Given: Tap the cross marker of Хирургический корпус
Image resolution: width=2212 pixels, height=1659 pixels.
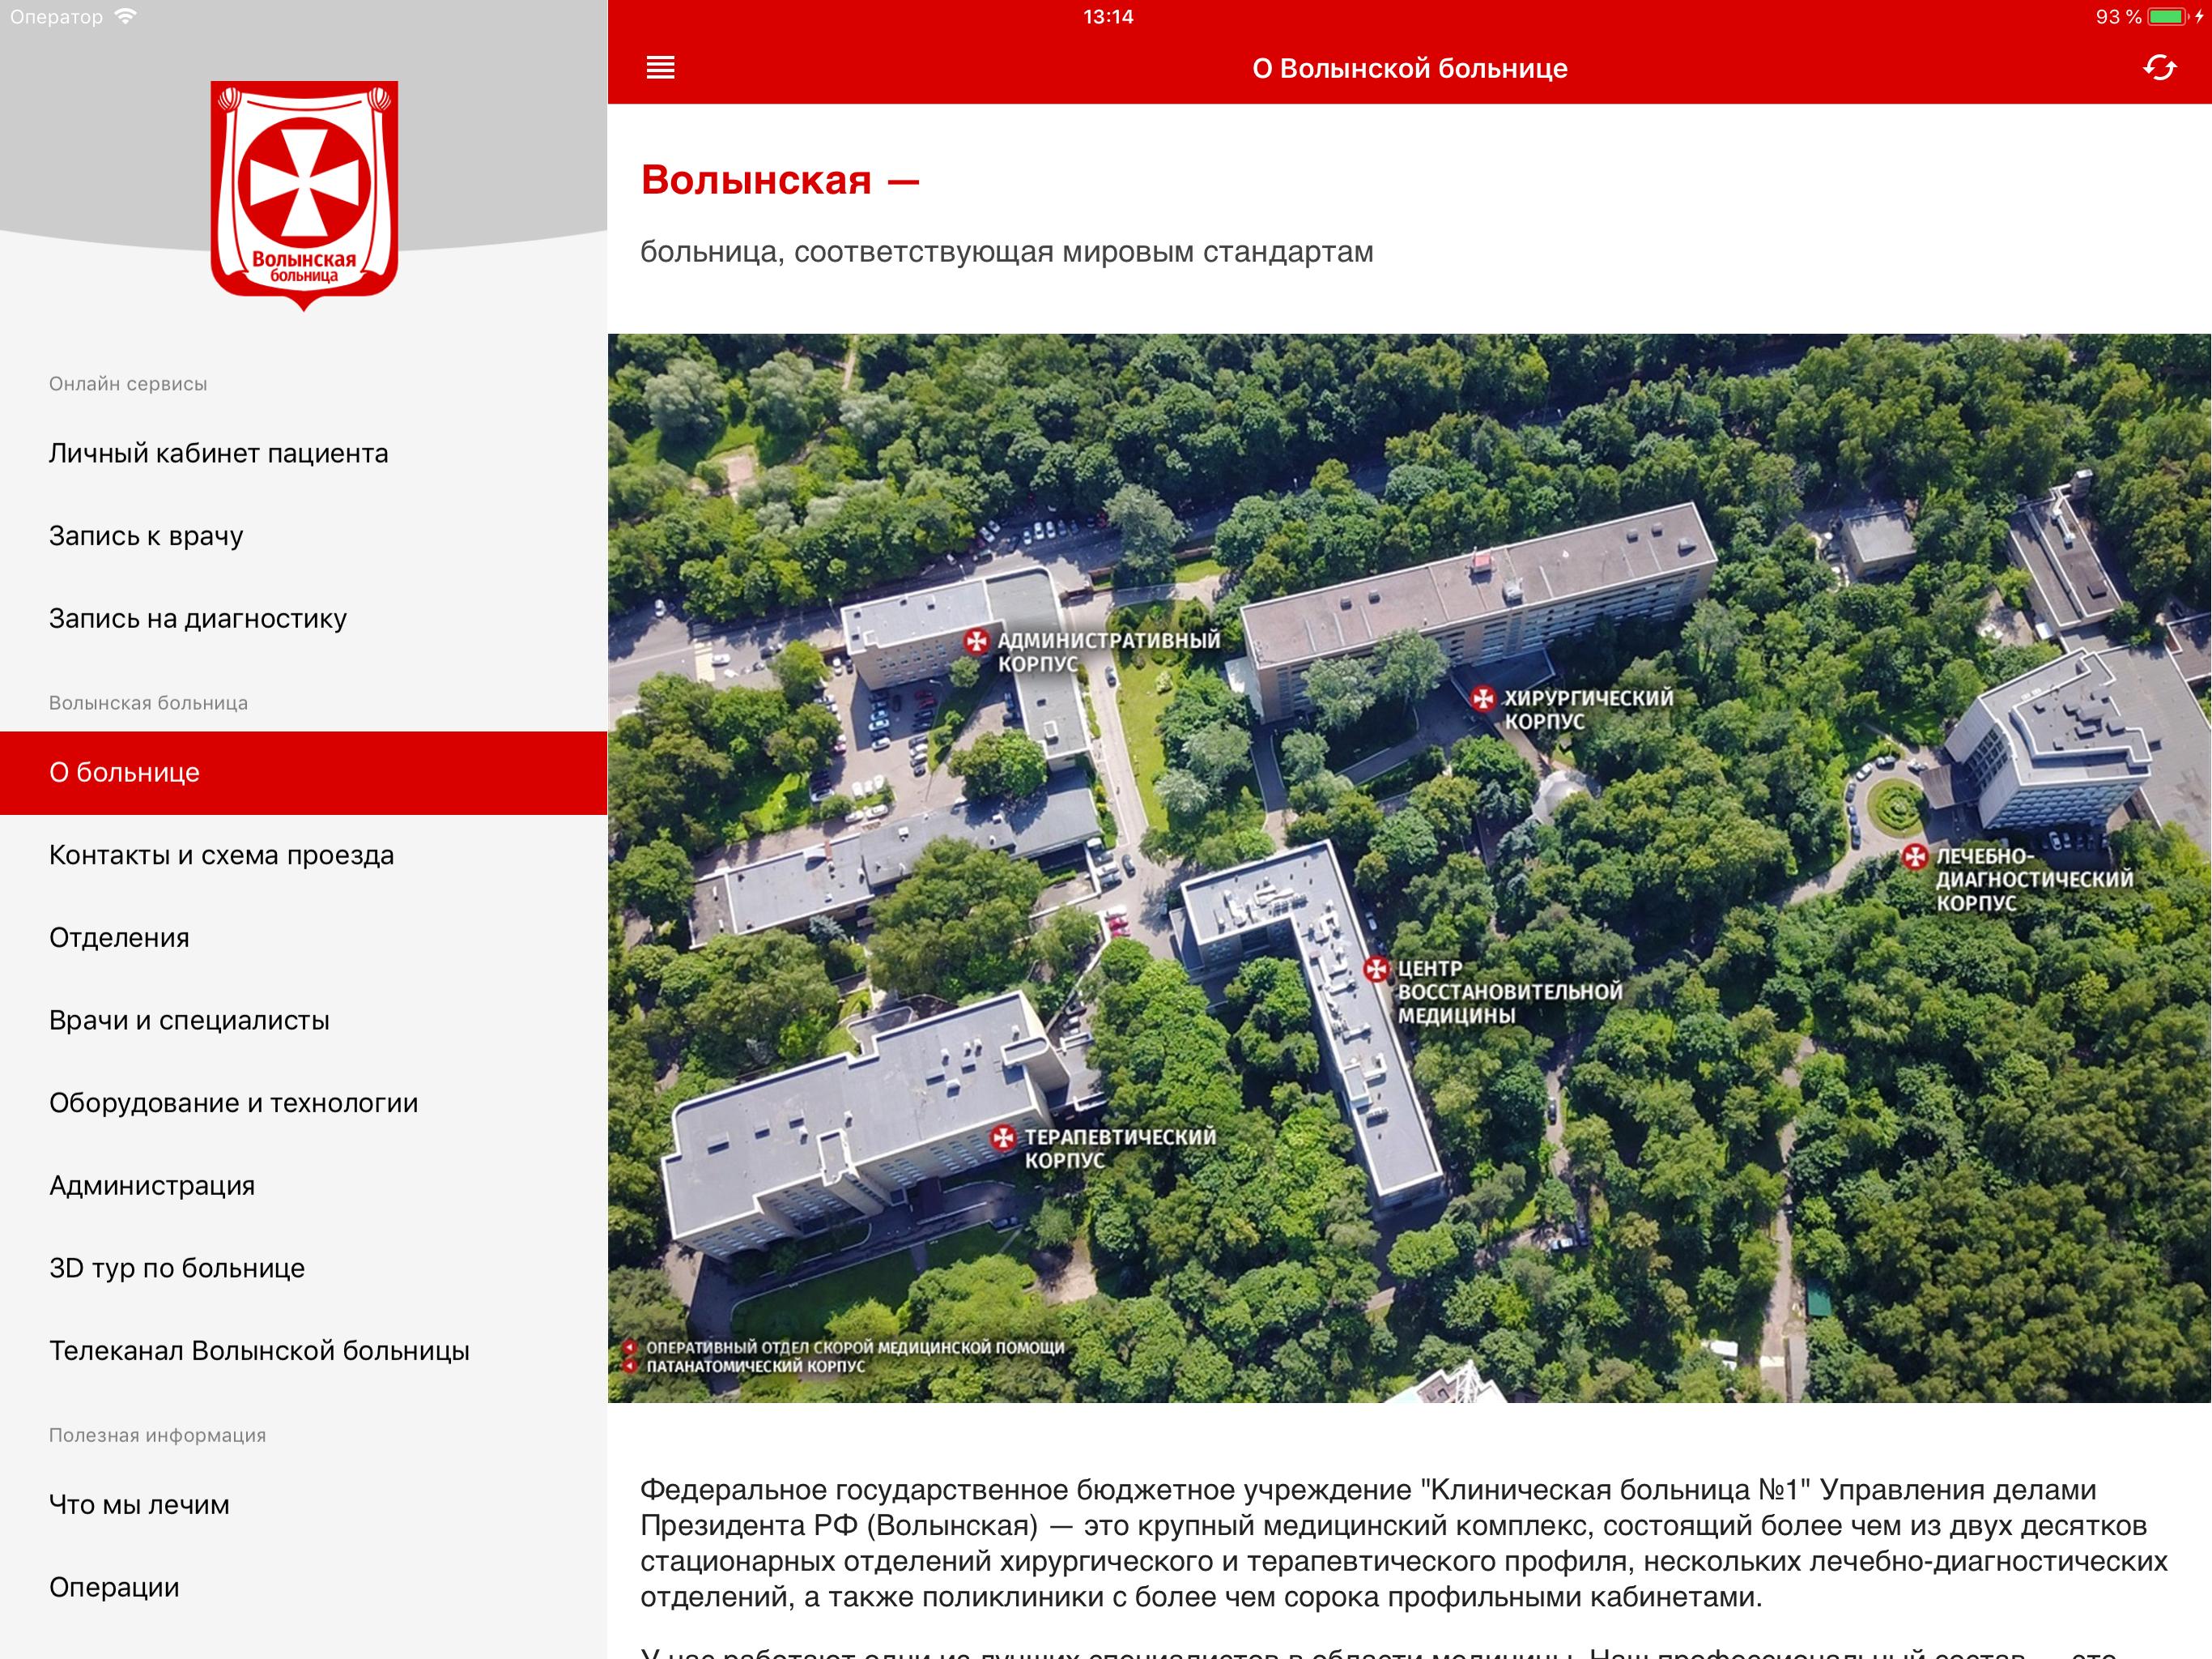Looking at the screenshot, I should coord(1483,698).
